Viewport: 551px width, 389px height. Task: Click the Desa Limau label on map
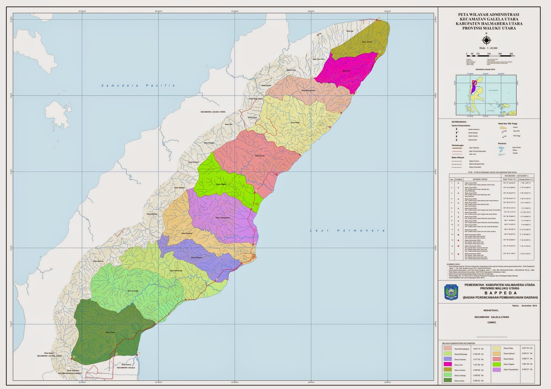click(111, 332)
